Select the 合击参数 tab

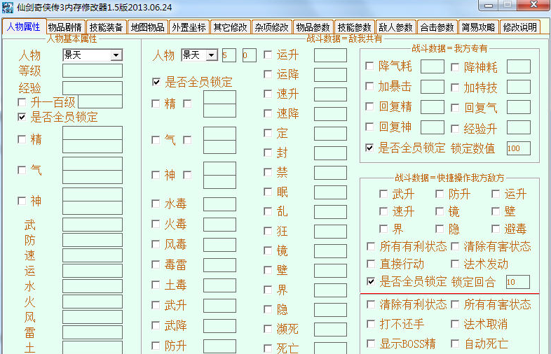(x=437, y=27)
